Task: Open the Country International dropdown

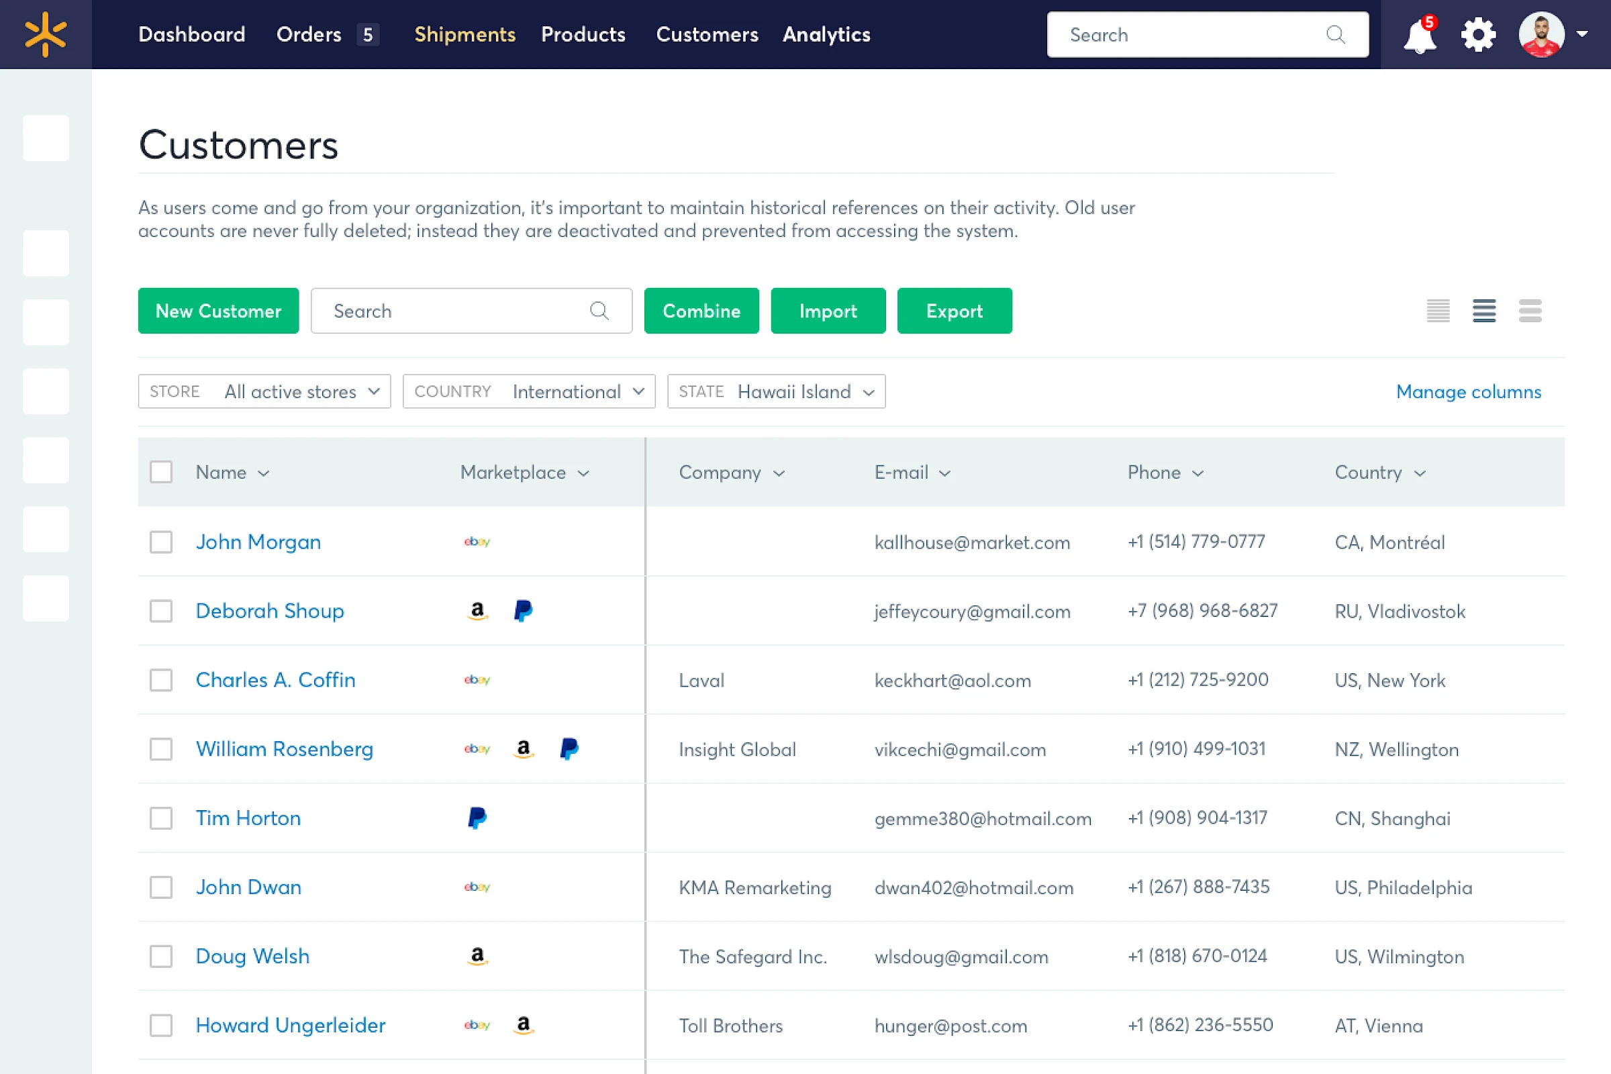Action: pos(529,391)
